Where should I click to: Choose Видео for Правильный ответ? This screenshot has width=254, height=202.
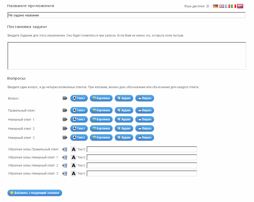[145, 110]
